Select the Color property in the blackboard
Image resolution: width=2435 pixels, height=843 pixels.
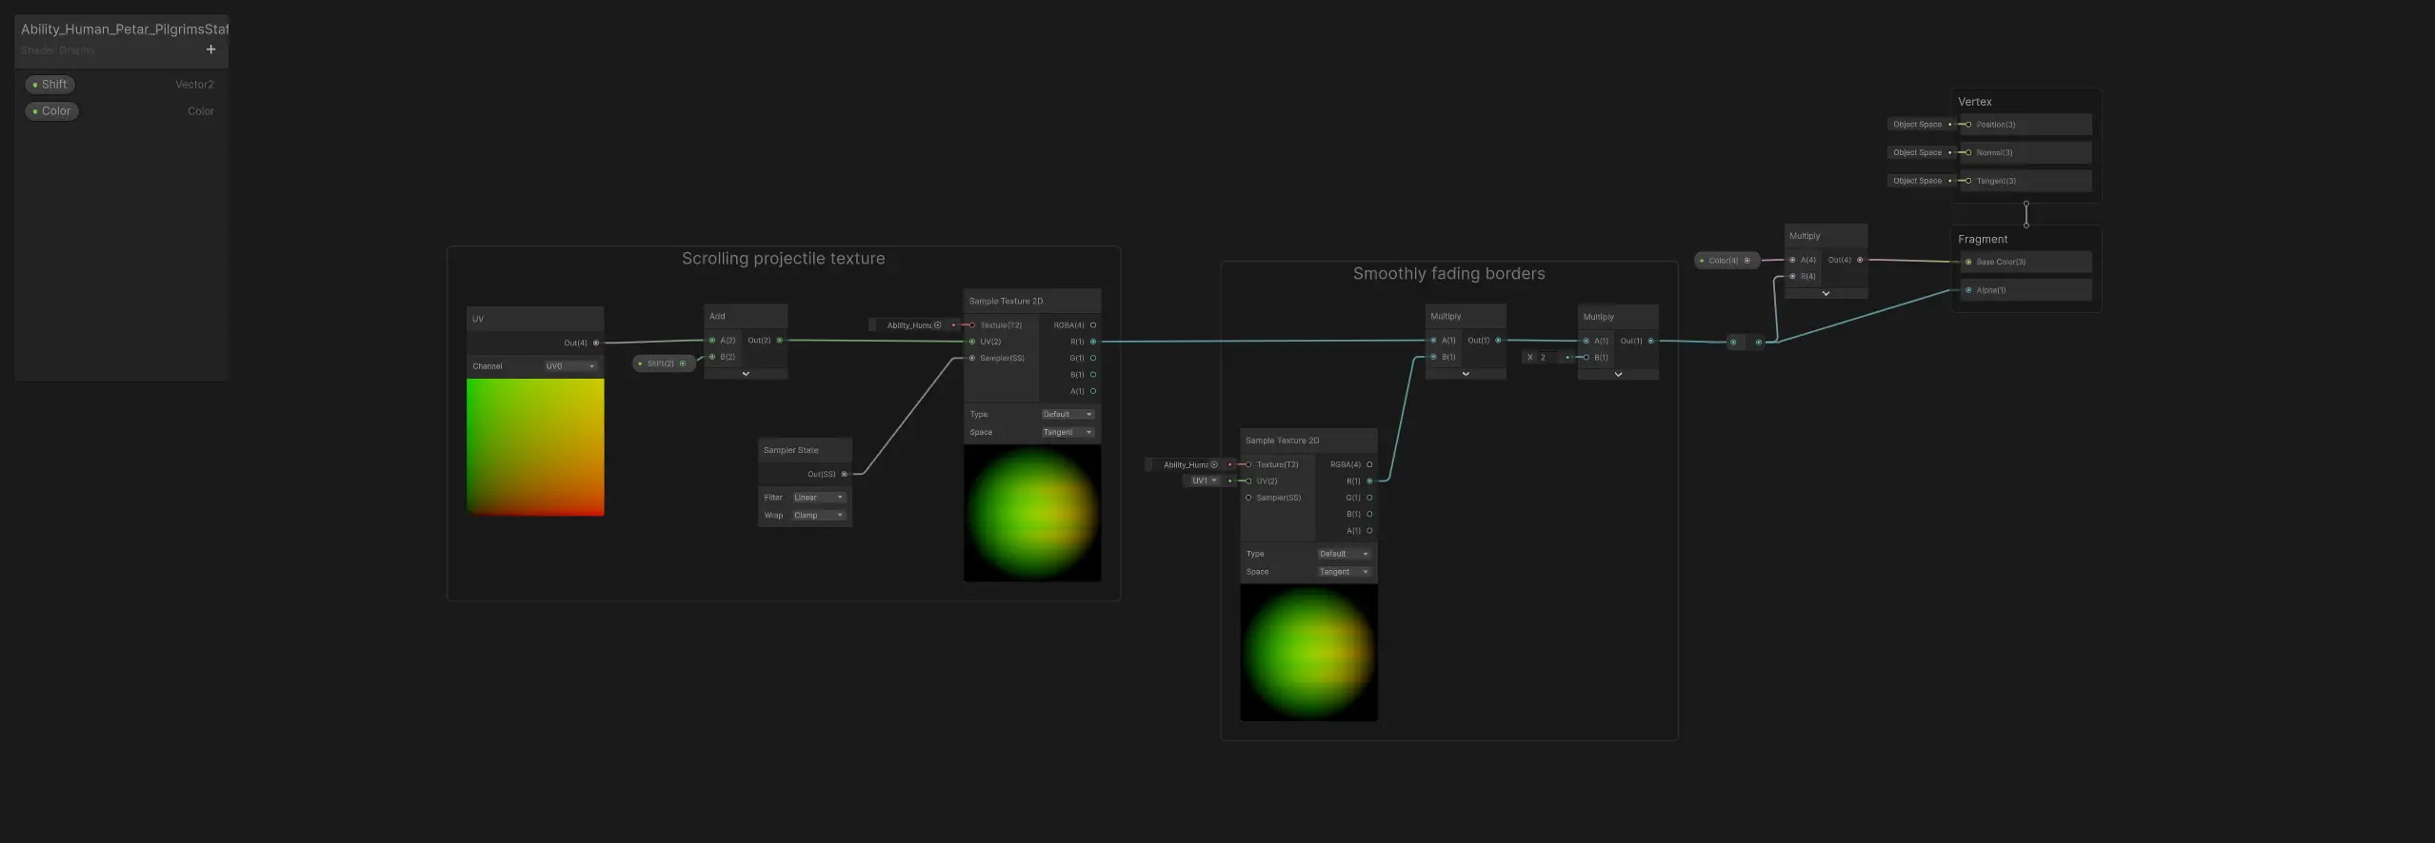51,111
